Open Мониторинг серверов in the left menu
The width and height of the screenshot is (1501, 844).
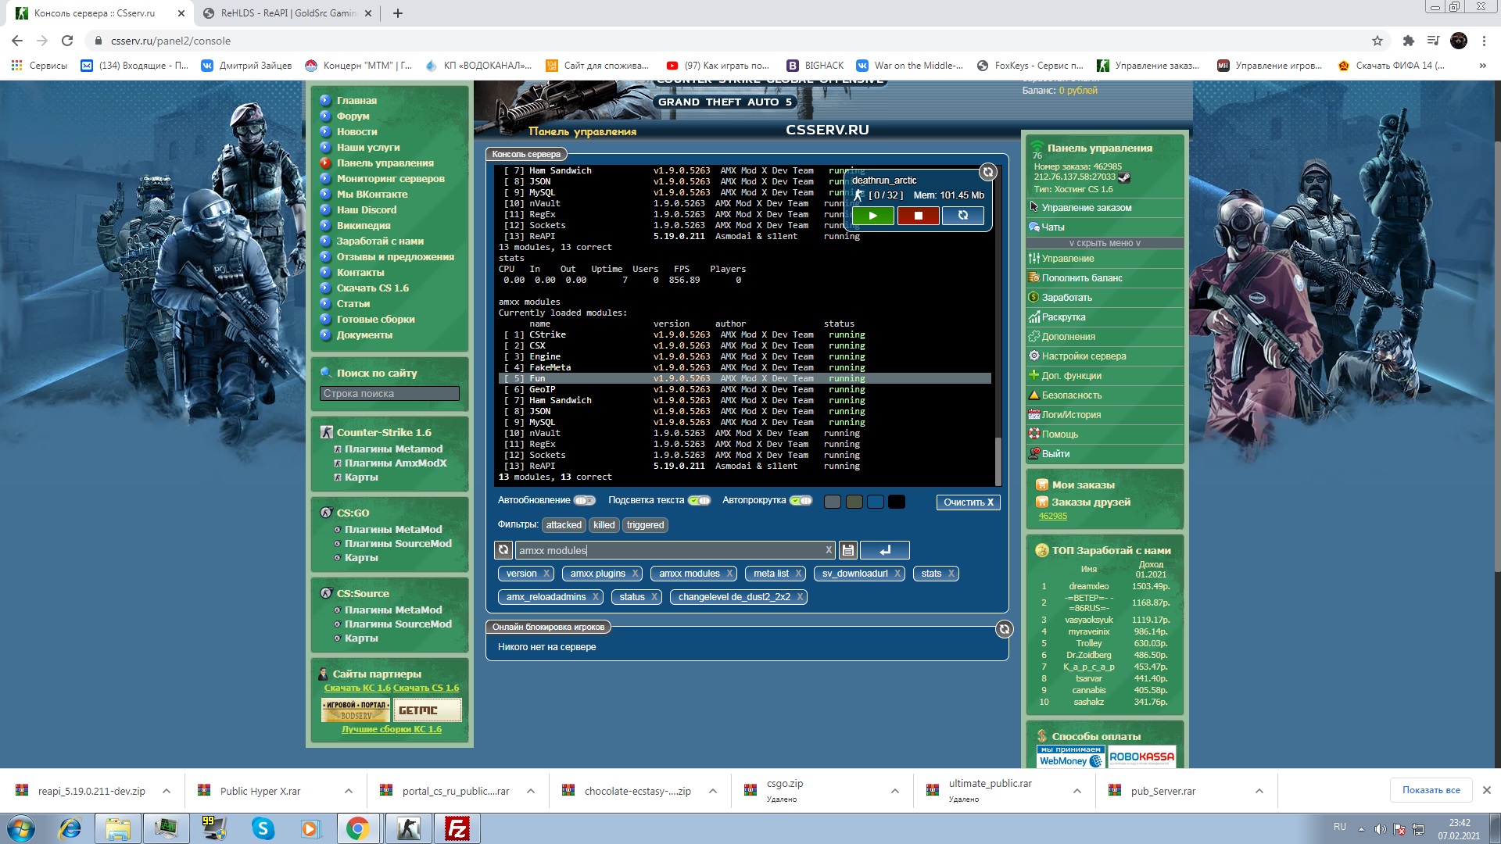(391, 178)
